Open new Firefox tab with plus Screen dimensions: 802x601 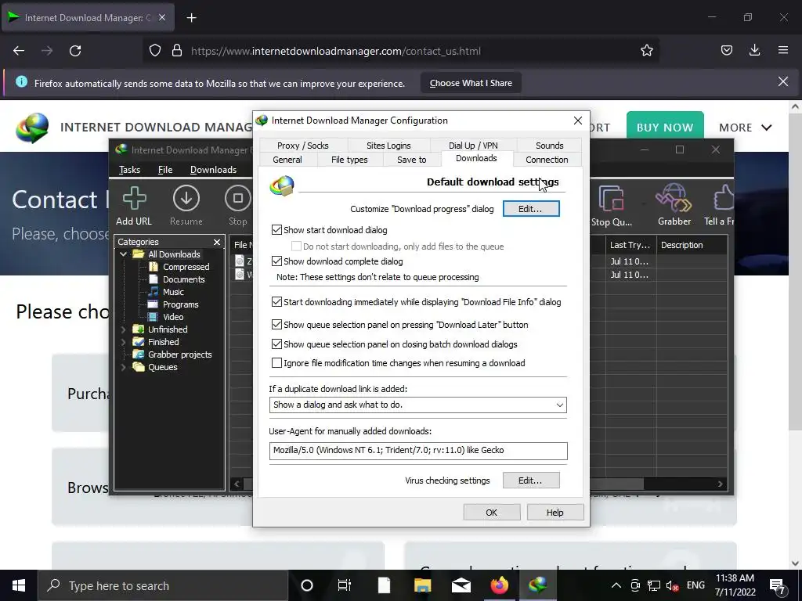click(x=191, y=18)
